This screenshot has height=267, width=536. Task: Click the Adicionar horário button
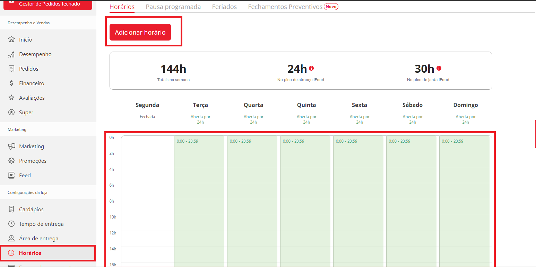[x=140, y=32]
